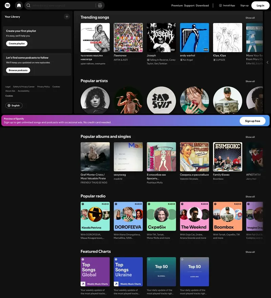Open the Support menu link

point(189,5)
